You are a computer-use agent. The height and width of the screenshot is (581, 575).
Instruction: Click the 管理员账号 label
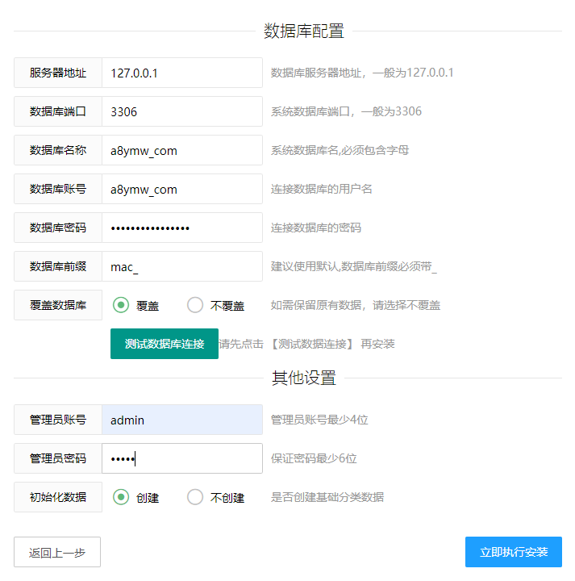click(x=58, y=420)
